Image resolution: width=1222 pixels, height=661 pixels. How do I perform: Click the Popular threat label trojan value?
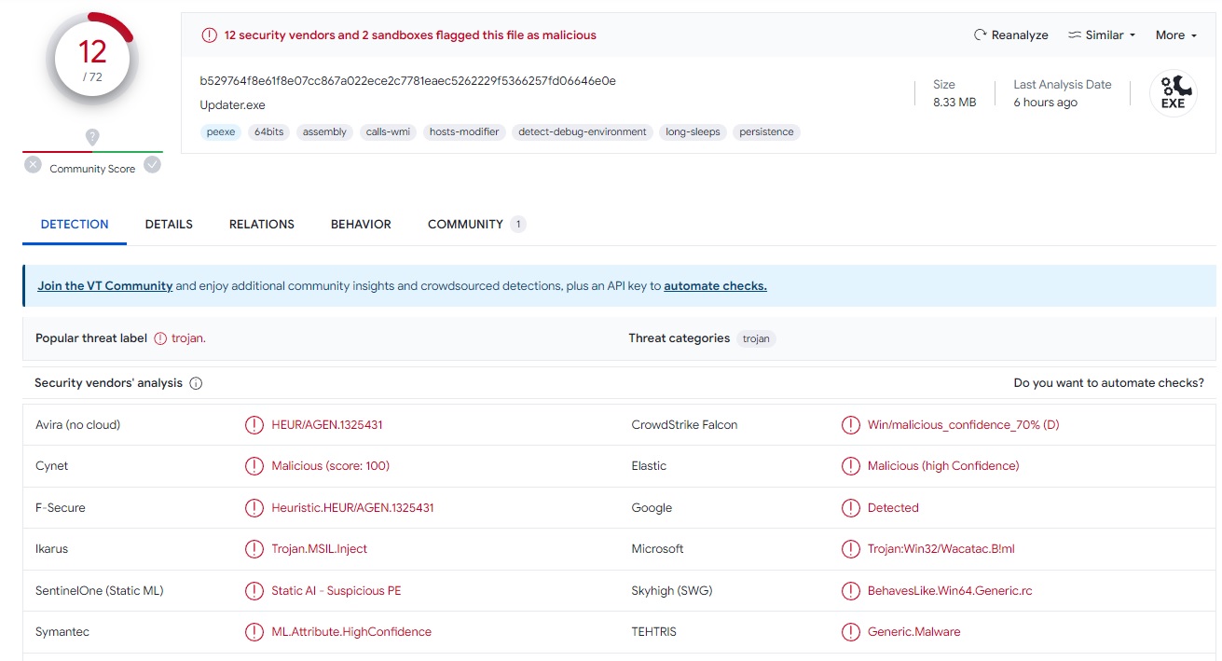pos(188,338)
